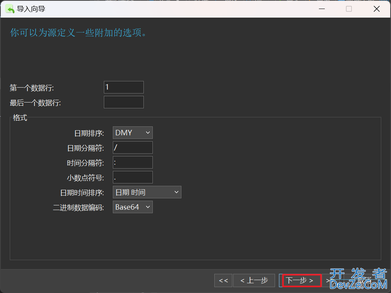Open the binary data encoding Base64 dropdown
The image size is (391, 293).
coord(133,207)
